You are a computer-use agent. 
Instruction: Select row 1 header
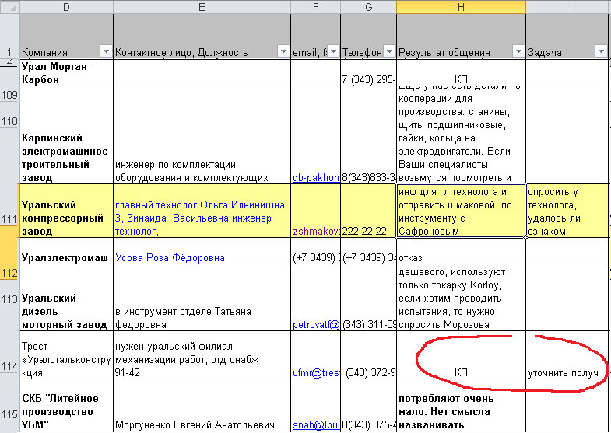click(10, 37)
